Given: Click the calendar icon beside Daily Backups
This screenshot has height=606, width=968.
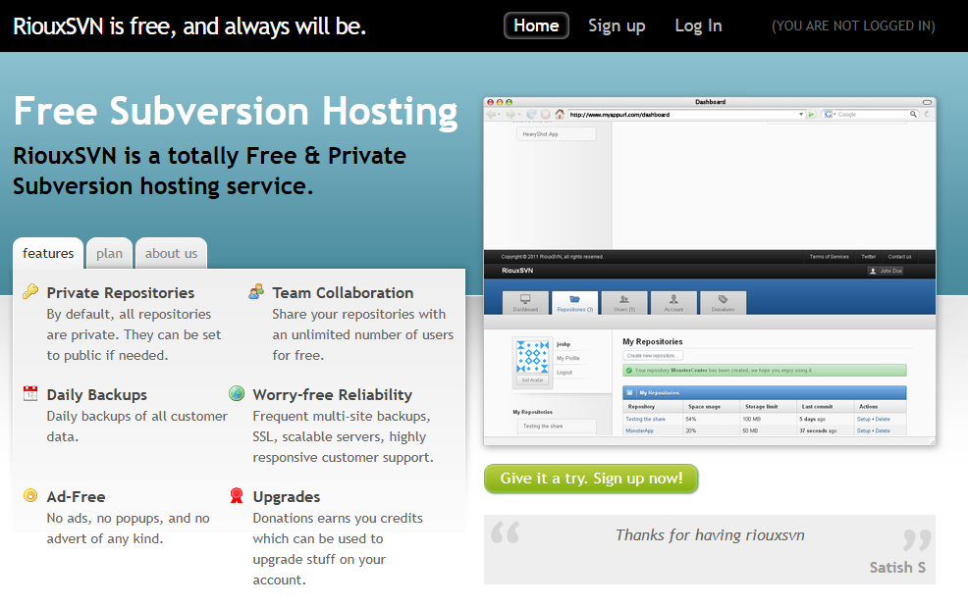Looking at the screenshot, I should coord(30,393).
